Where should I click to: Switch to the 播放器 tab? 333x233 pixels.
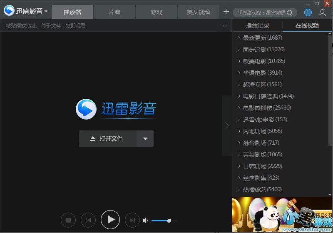(72, 12)
